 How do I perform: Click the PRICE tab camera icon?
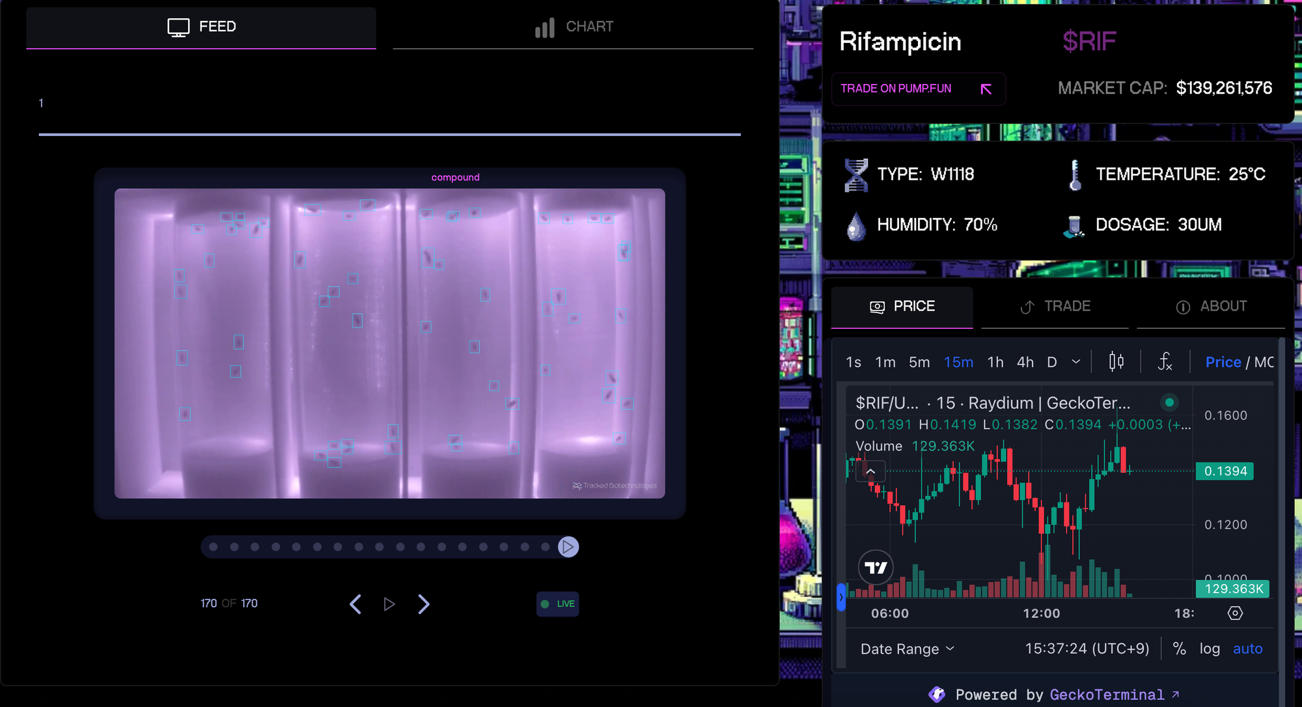coord(876,307)
